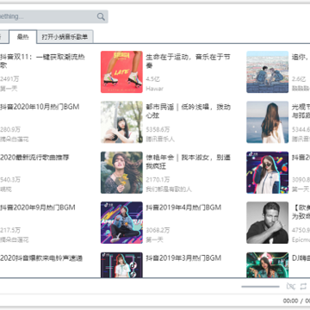Open the black-and-white man portrait cover

[x=268, y=223]
